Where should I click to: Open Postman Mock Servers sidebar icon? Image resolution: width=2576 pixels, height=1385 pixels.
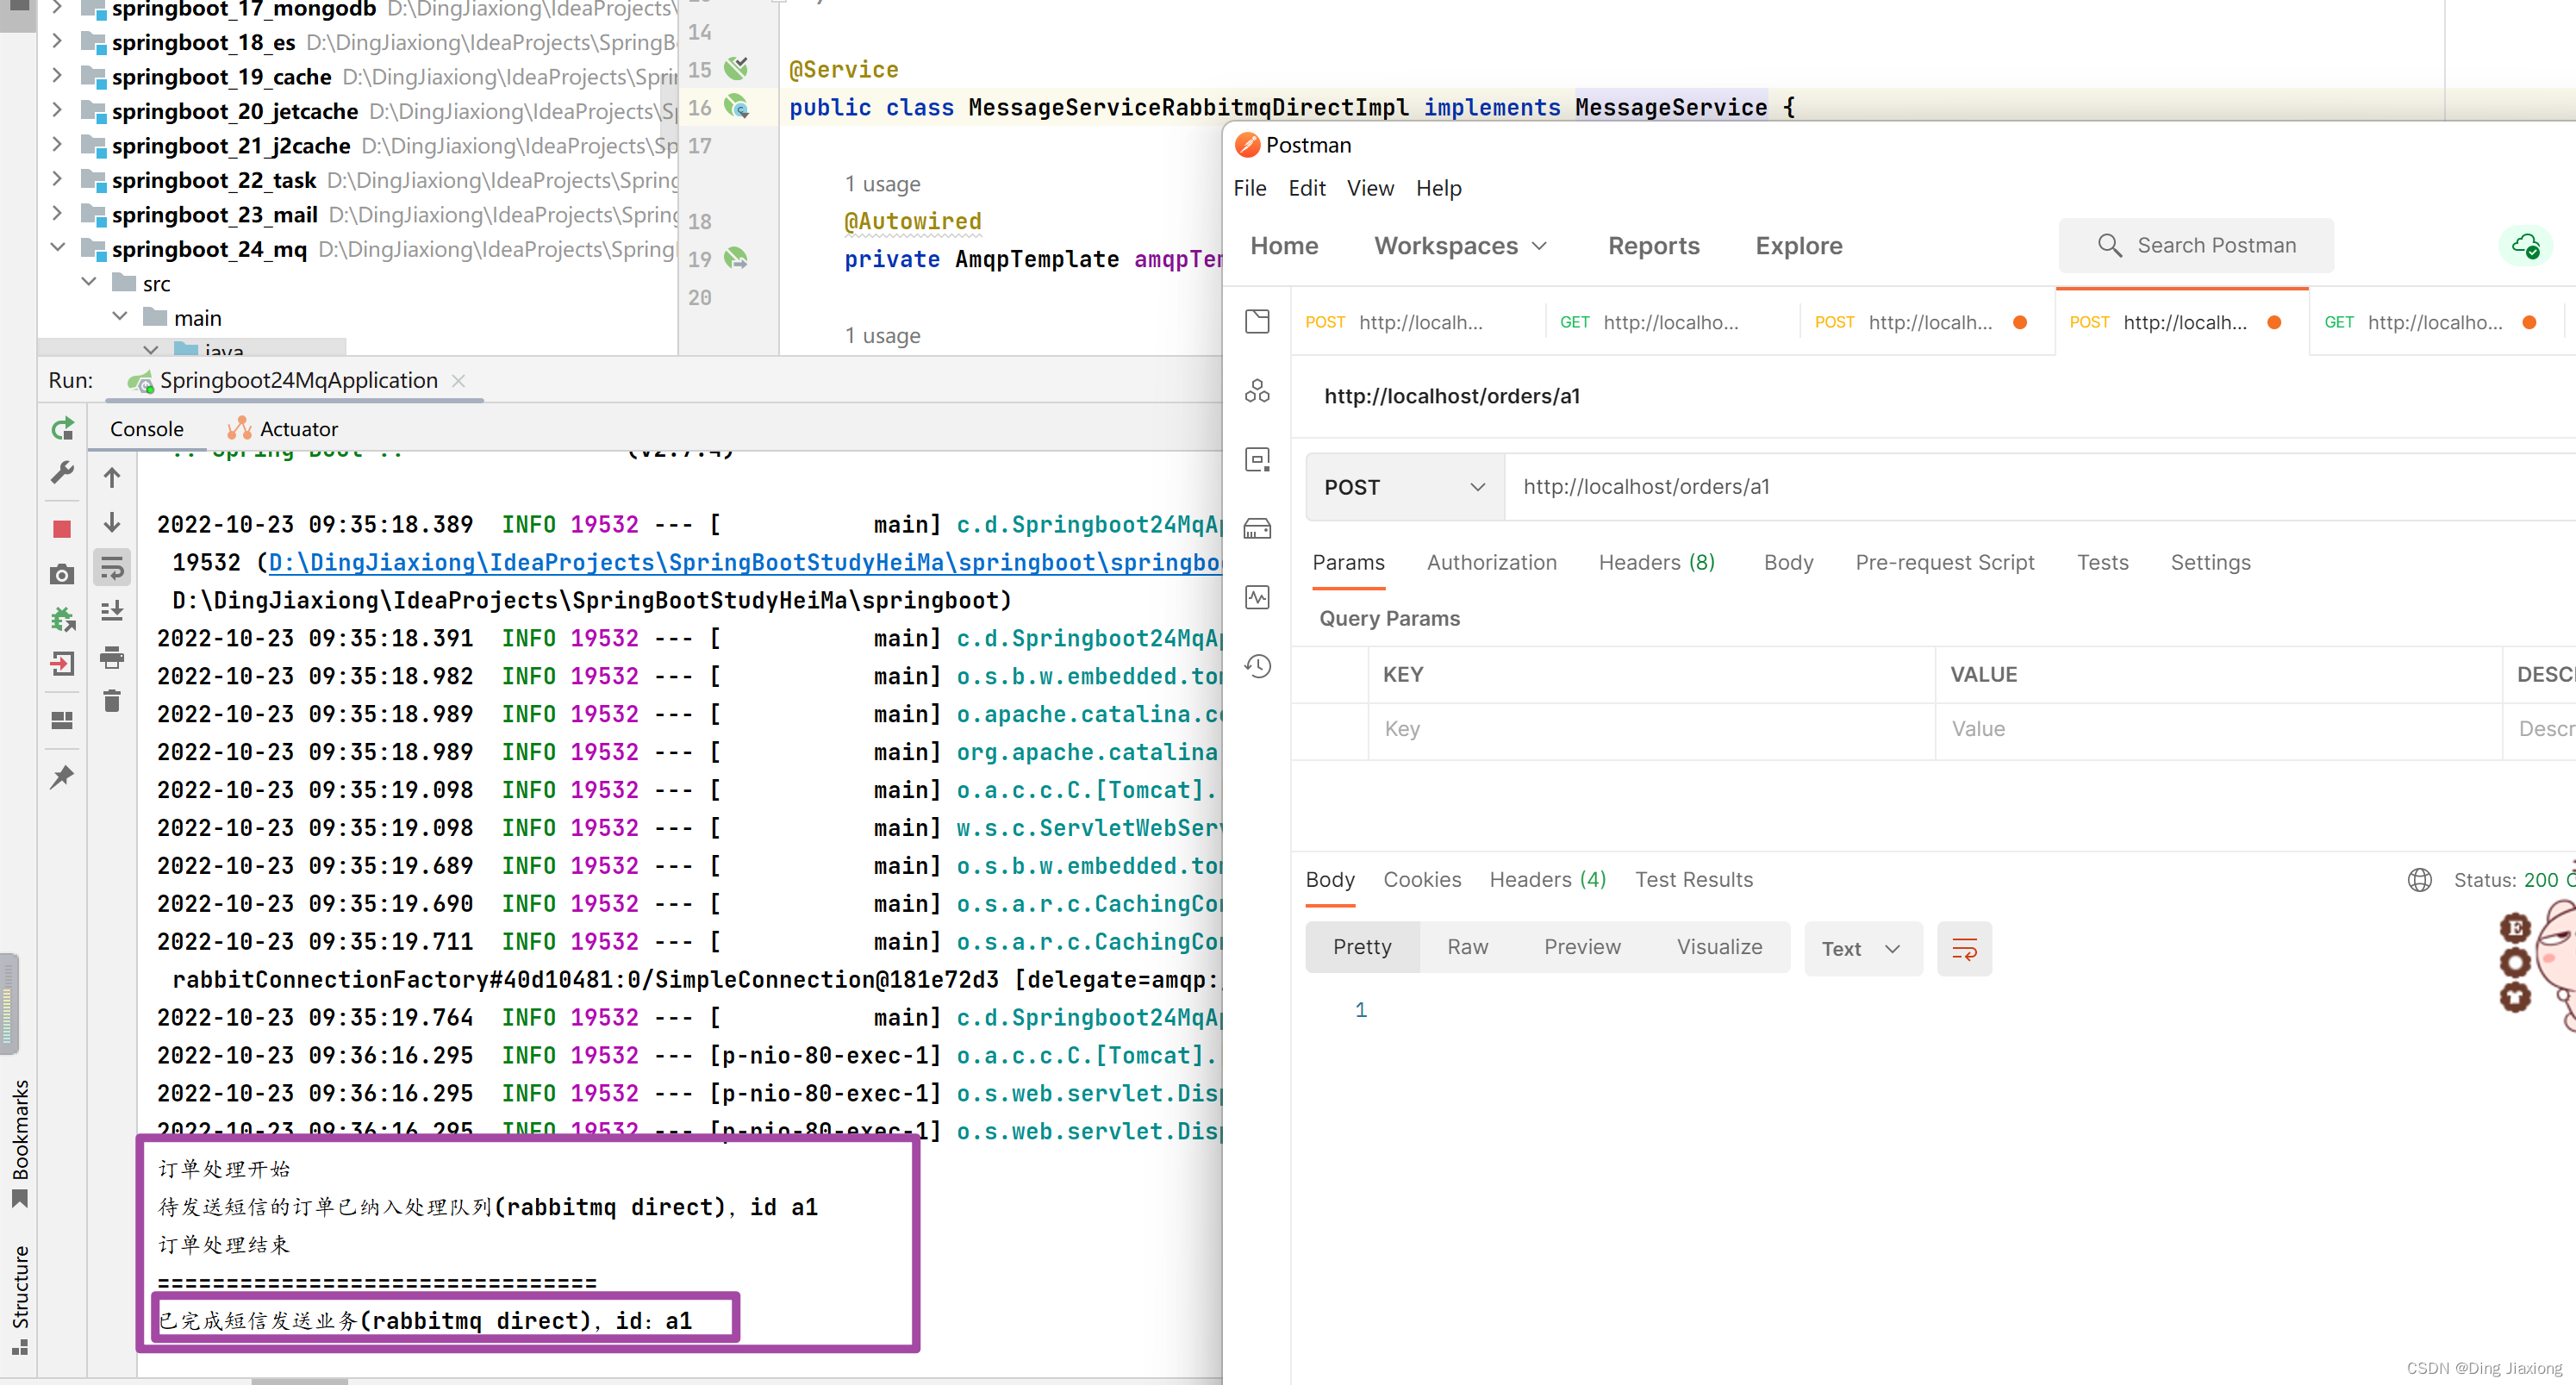[1257, 528]
